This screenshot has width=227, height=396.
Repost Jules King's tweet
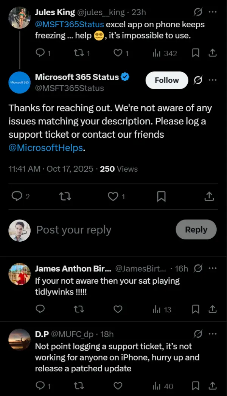[79, 53]
